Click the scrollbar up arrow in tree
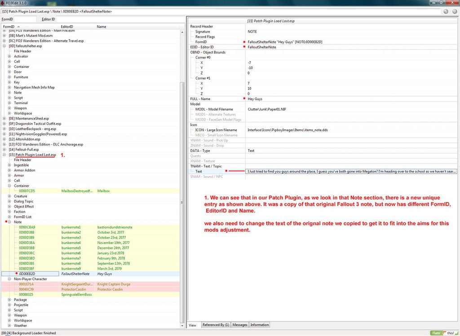The width and height of the screenshot is (460, 336). [182, 32]
